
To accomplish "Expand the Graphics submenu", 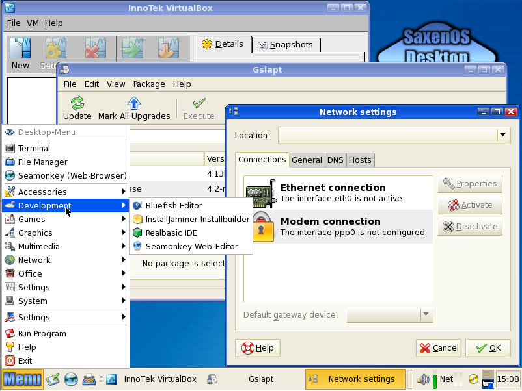I will coord(66,233).
